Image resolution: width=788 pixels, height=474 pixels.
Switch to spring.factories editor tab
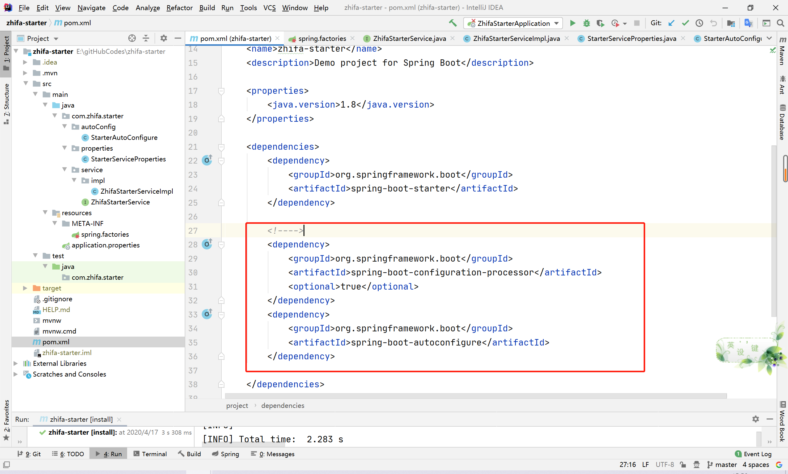[322, 38]
